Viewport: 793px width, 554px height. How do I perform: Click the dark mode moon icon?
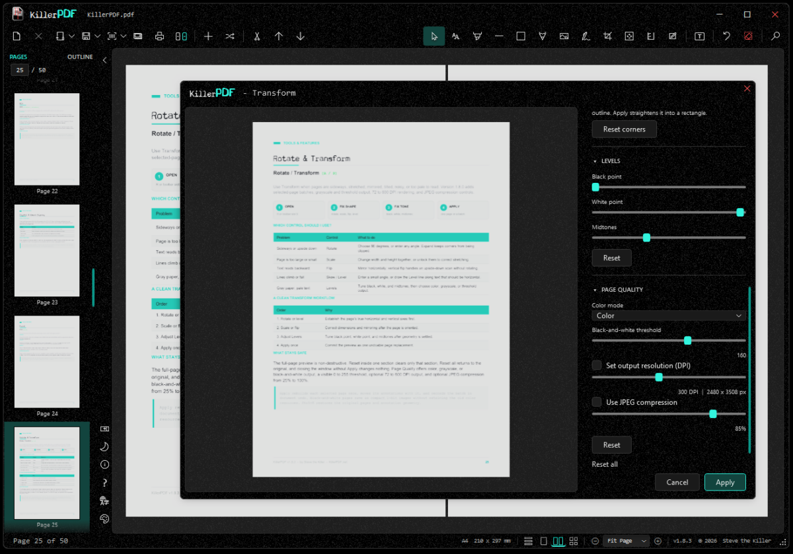[104, 446]
